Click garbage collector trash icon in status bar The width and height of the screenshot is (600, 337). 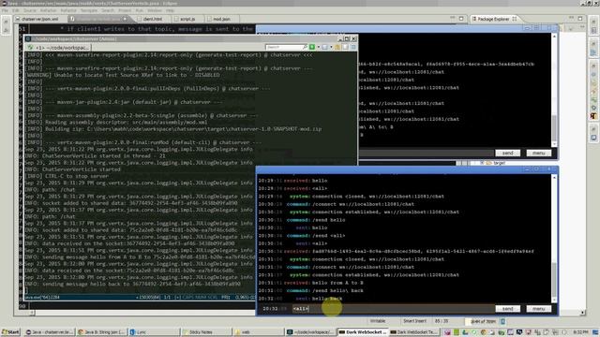point(502,321)
